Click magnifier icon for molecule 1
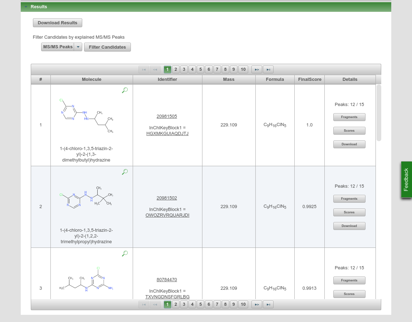The height and width of the screenshot is (322, 412). (125, 90)
